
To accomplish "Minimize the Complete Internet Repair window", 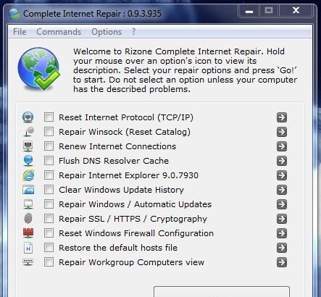I will [249, 11].
